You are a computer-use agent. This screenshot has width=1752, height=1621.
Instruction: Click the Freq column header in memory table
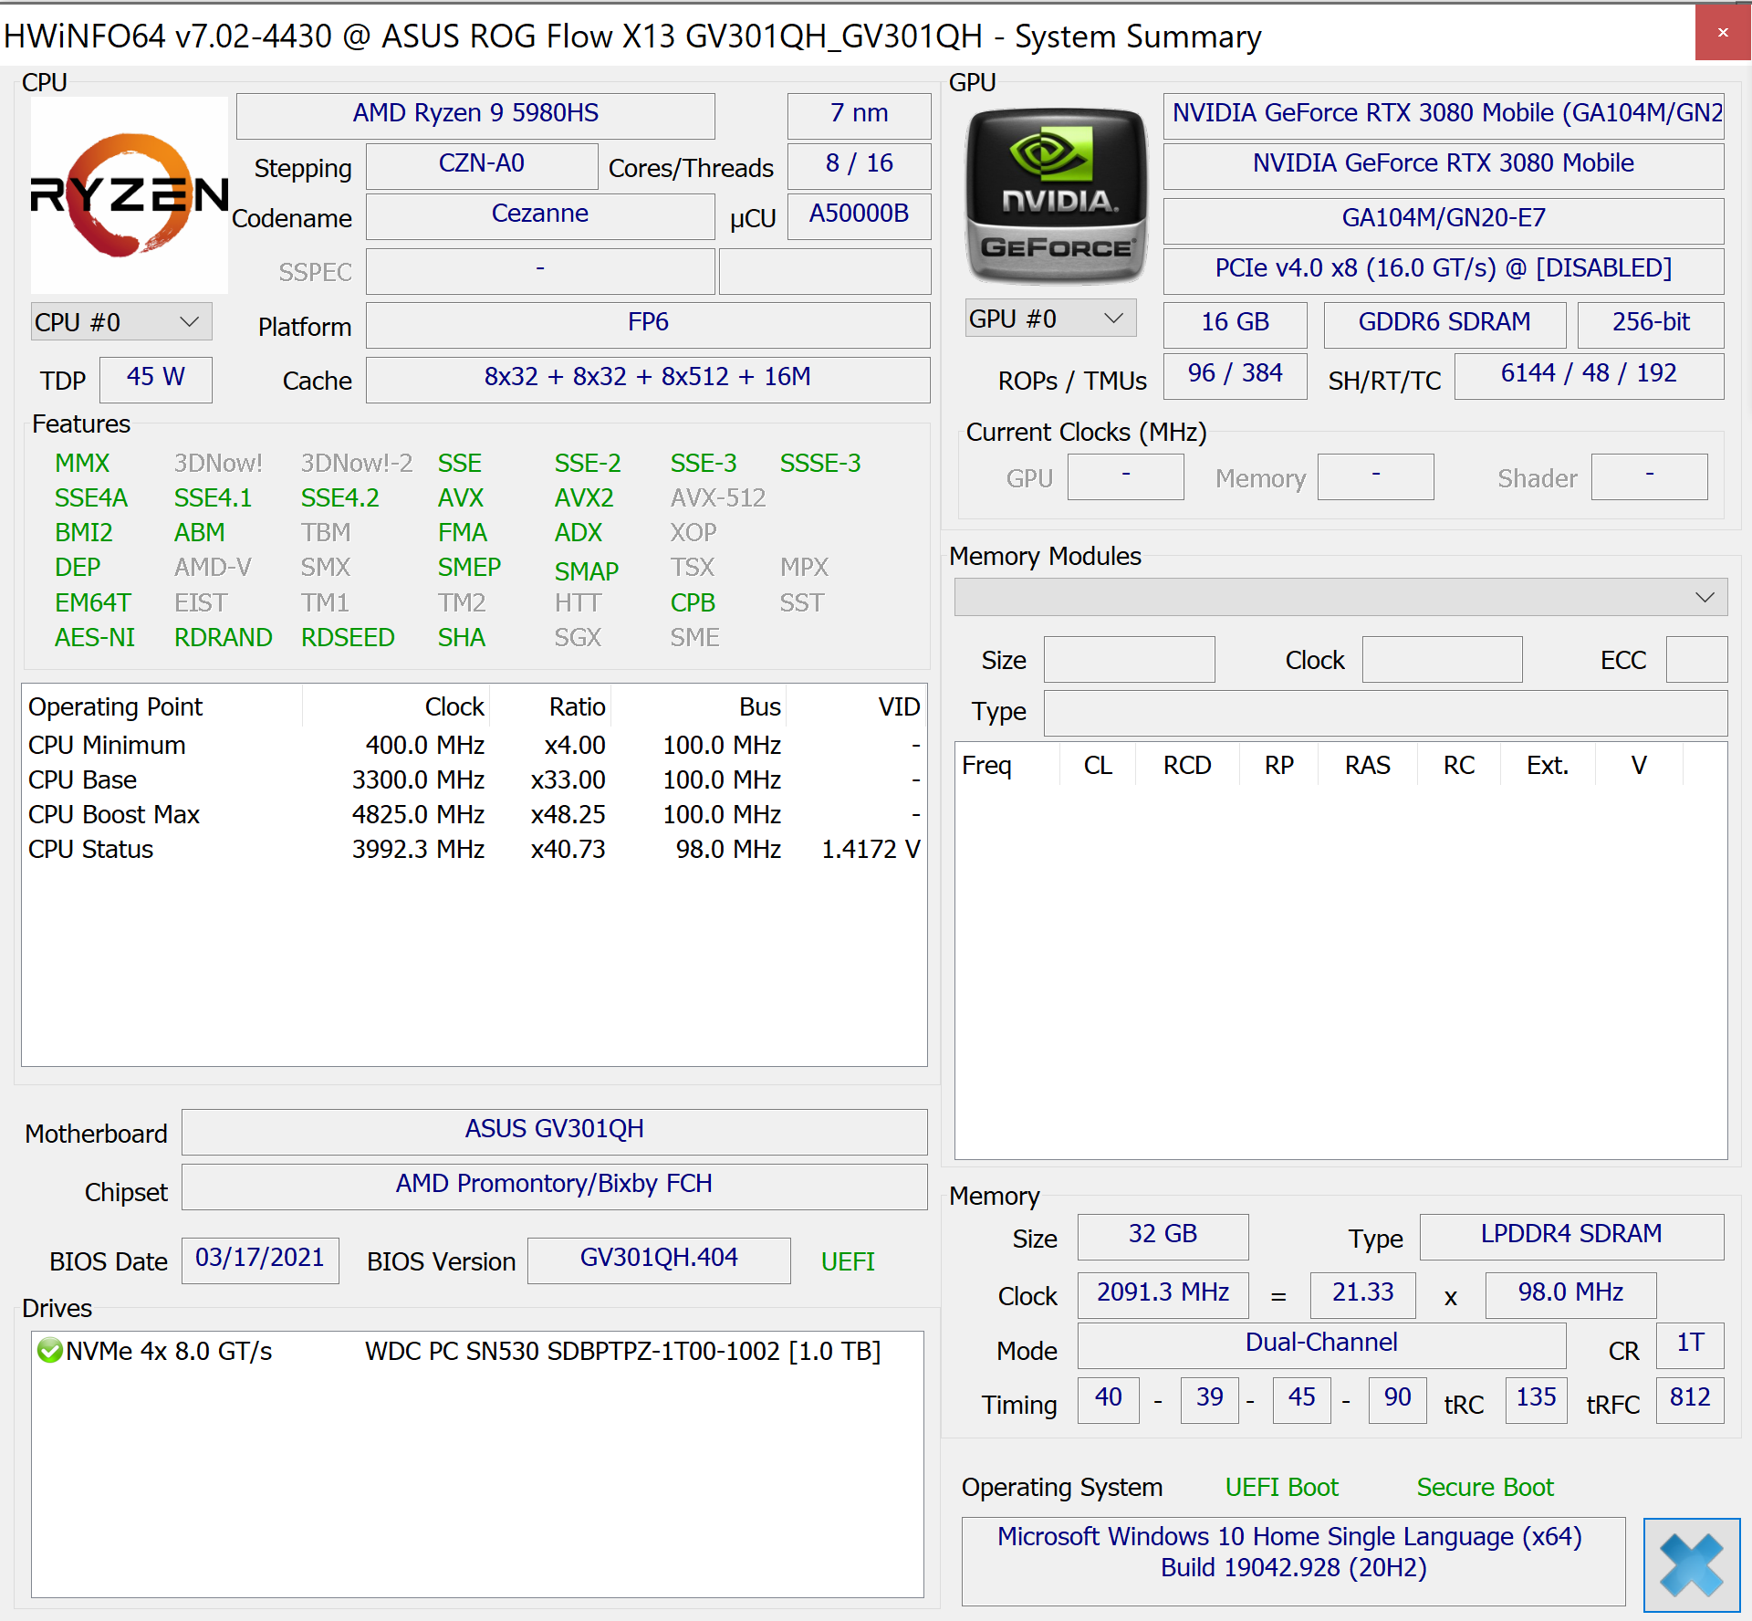[1007, 765]
